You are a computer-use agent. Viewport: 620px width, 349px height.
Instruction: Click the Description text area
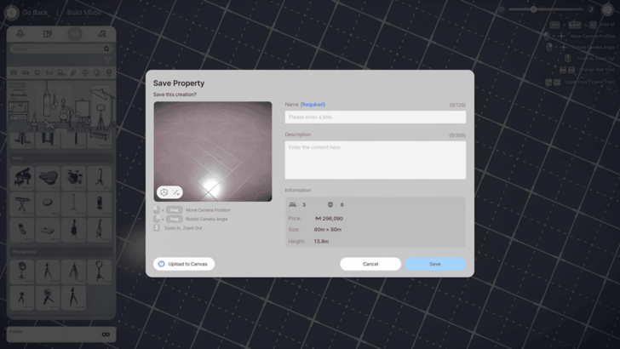375,160
